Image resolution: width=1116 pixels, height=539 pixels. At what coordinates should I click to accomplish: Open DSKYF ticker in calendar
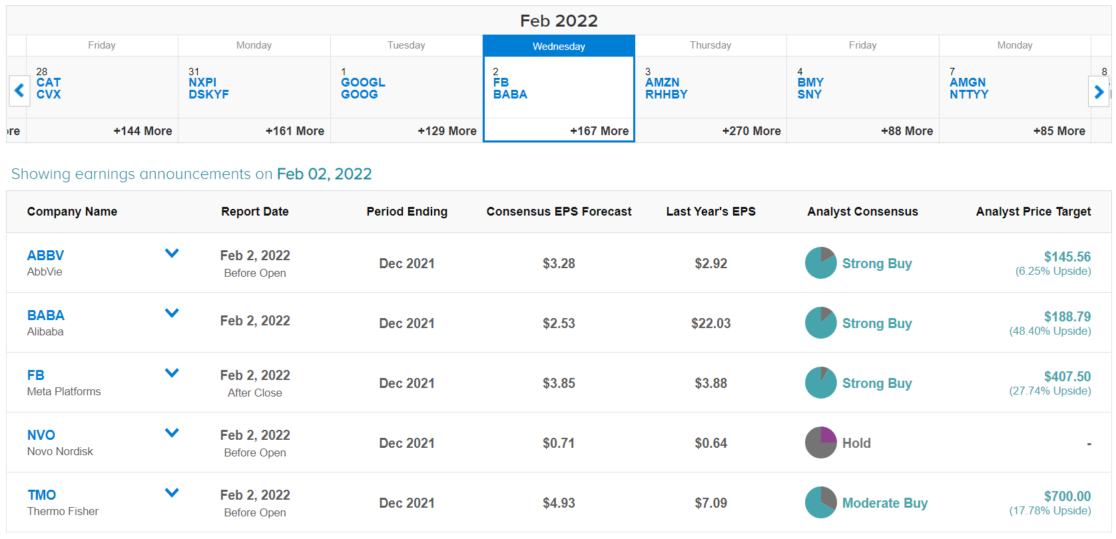pos(208,94)
